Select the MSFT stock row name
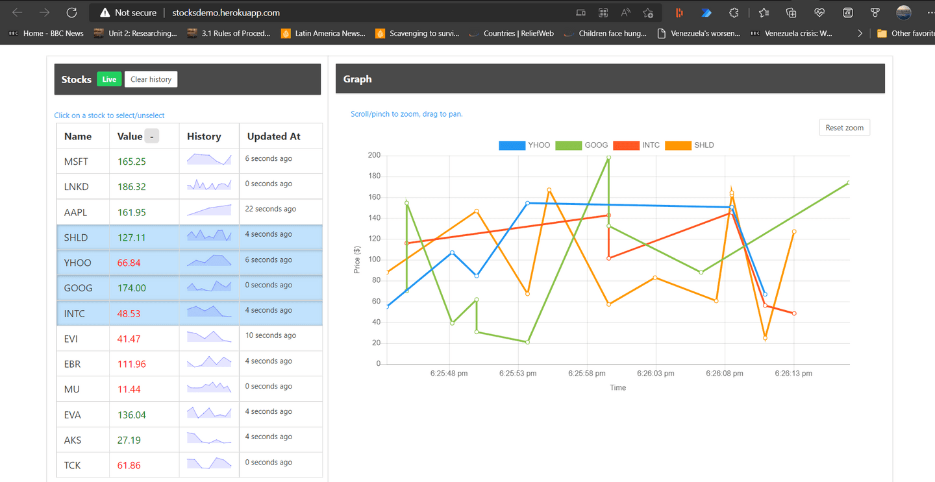935x482 pixels. click(x=76, y=162)
